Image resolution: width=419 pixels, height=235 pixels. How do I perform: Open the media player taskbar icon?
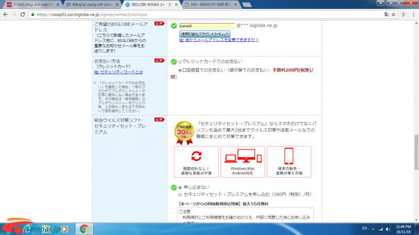(x=64, y=229)
